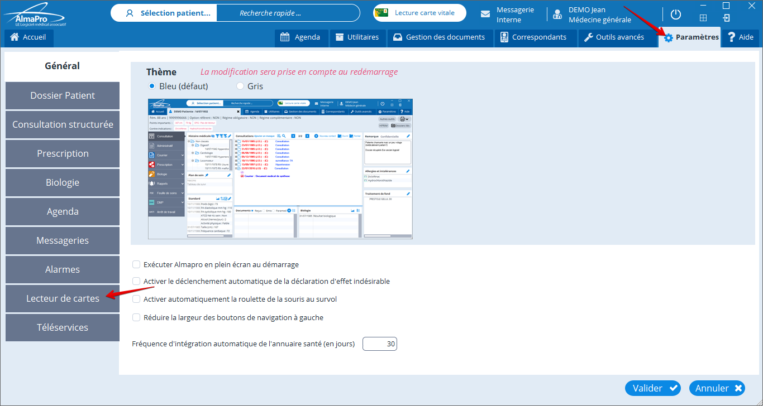Image resolution: width=763 pixels, height=406 pixels.
Task: Click the doctor profile icon for DEMO Jean
Action: [x=557, y=14]
